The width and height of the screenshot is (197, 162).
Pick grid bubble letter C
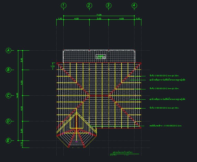[x=8, y=96]
